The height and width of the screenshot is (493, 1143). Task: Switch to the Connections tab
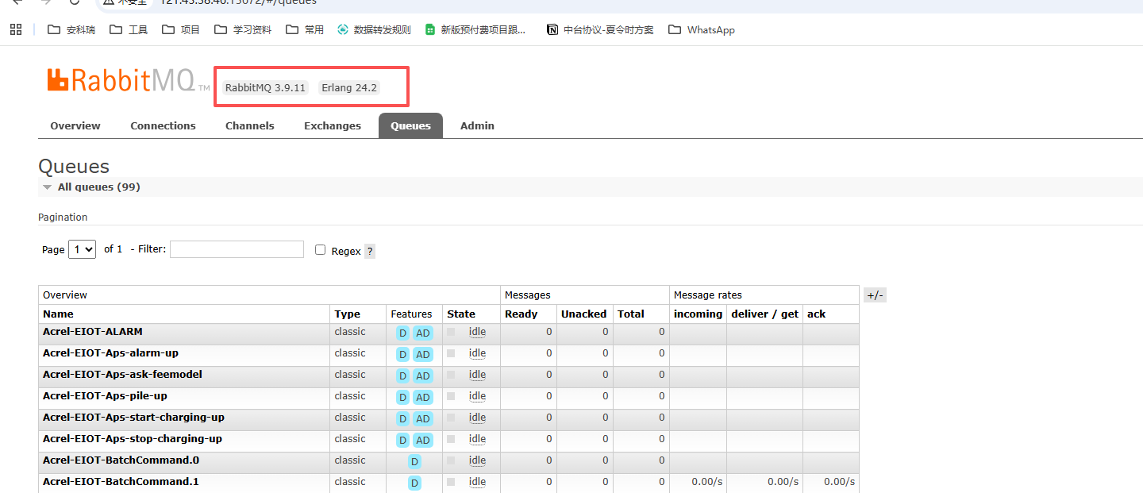pyautogui.click(x=163, y=125)
